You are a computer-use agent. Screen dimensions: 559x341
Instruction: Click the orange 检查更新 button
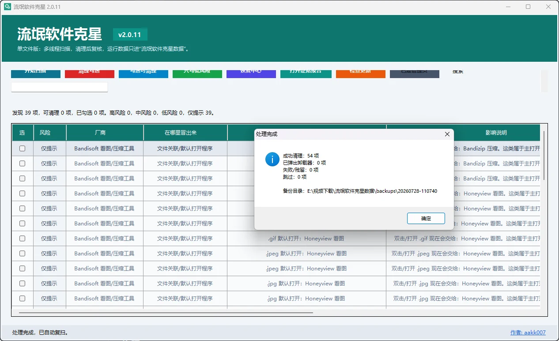click(361, 74)
